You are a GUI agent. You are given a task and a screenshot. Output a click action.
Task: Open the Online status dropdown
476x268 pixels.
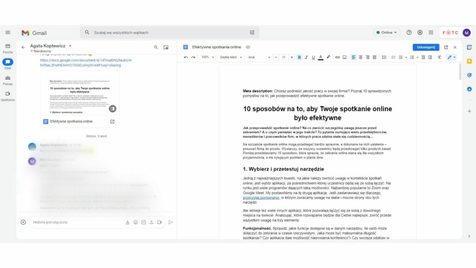(386, 33)
